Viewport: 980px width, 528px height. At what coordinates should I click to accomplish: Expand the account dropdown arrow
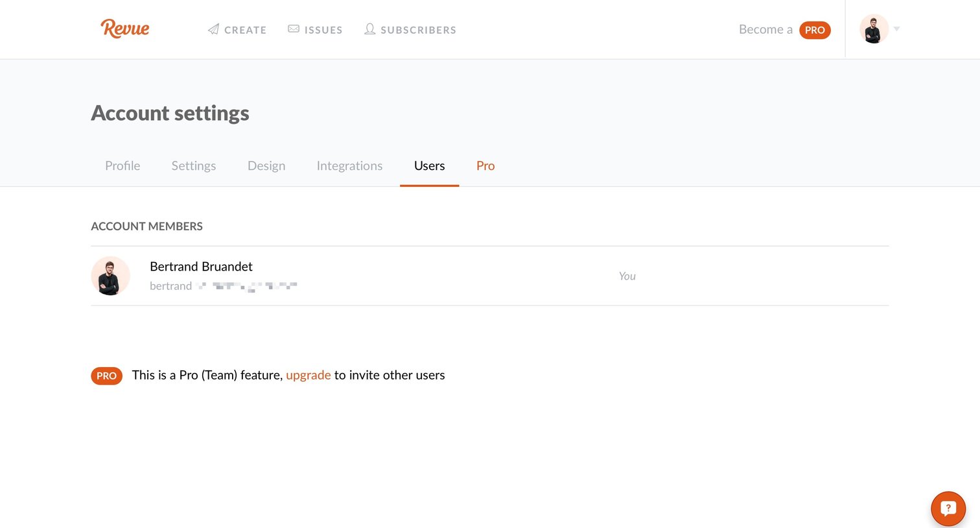(x=896, y=29)
